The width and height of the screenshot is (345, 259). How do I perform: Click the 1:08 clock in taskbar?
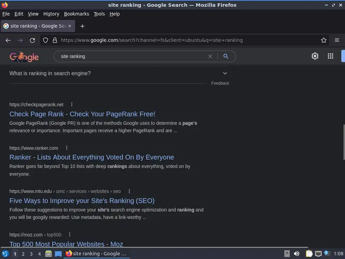(x=338, y=254)
